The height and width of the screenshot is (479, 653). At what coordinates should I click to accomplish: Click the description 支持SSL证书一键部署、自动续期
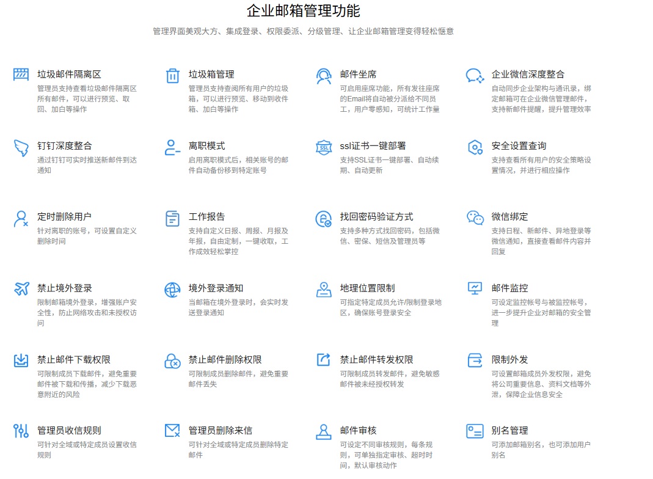tap(389, 165)
